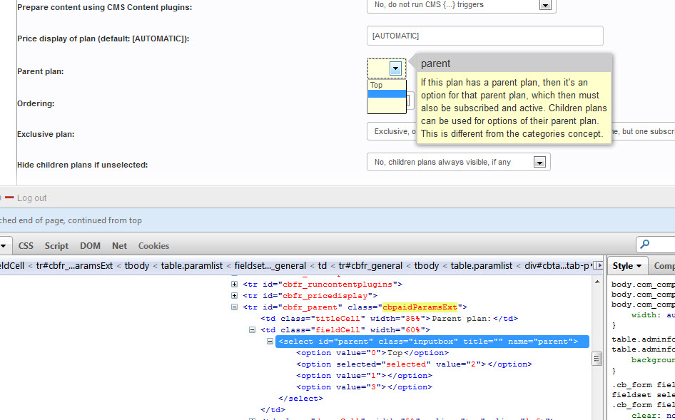Click tr#cbfr_general in breadcrumb path
This screenshot has width=675, height=420.
tap(370, 265)
